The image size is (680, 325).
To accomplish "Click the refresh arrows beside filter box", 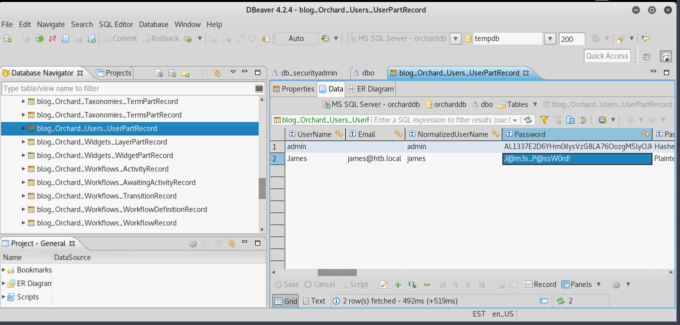I will coord(527,120).
